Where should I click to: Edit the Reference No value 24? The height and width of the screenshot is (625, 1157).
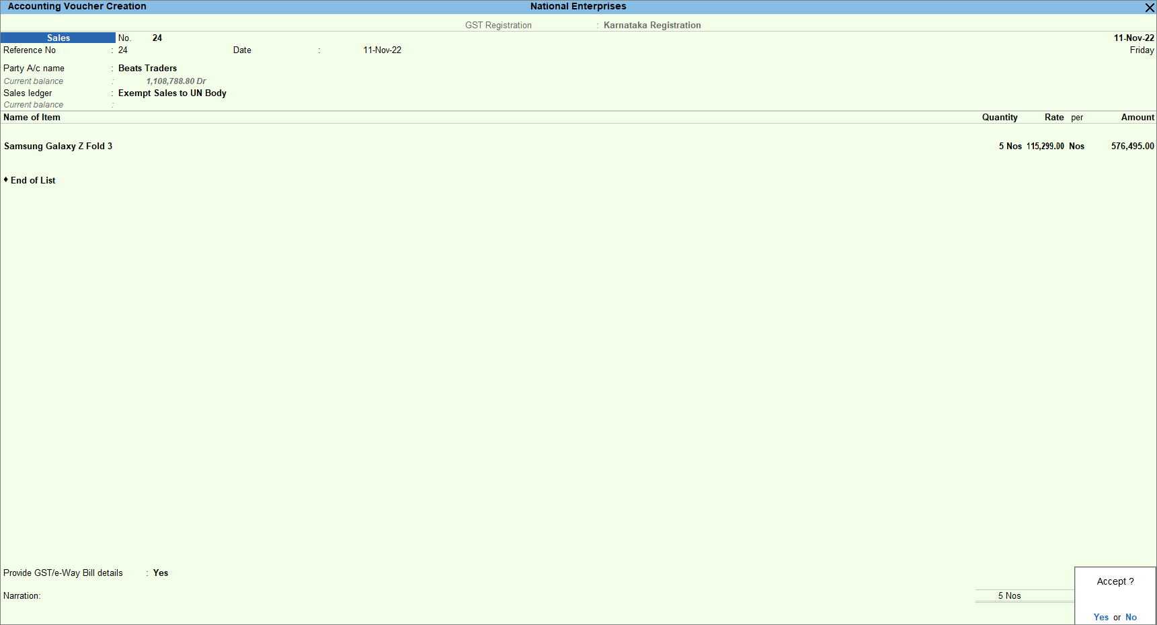click(123, 50)
